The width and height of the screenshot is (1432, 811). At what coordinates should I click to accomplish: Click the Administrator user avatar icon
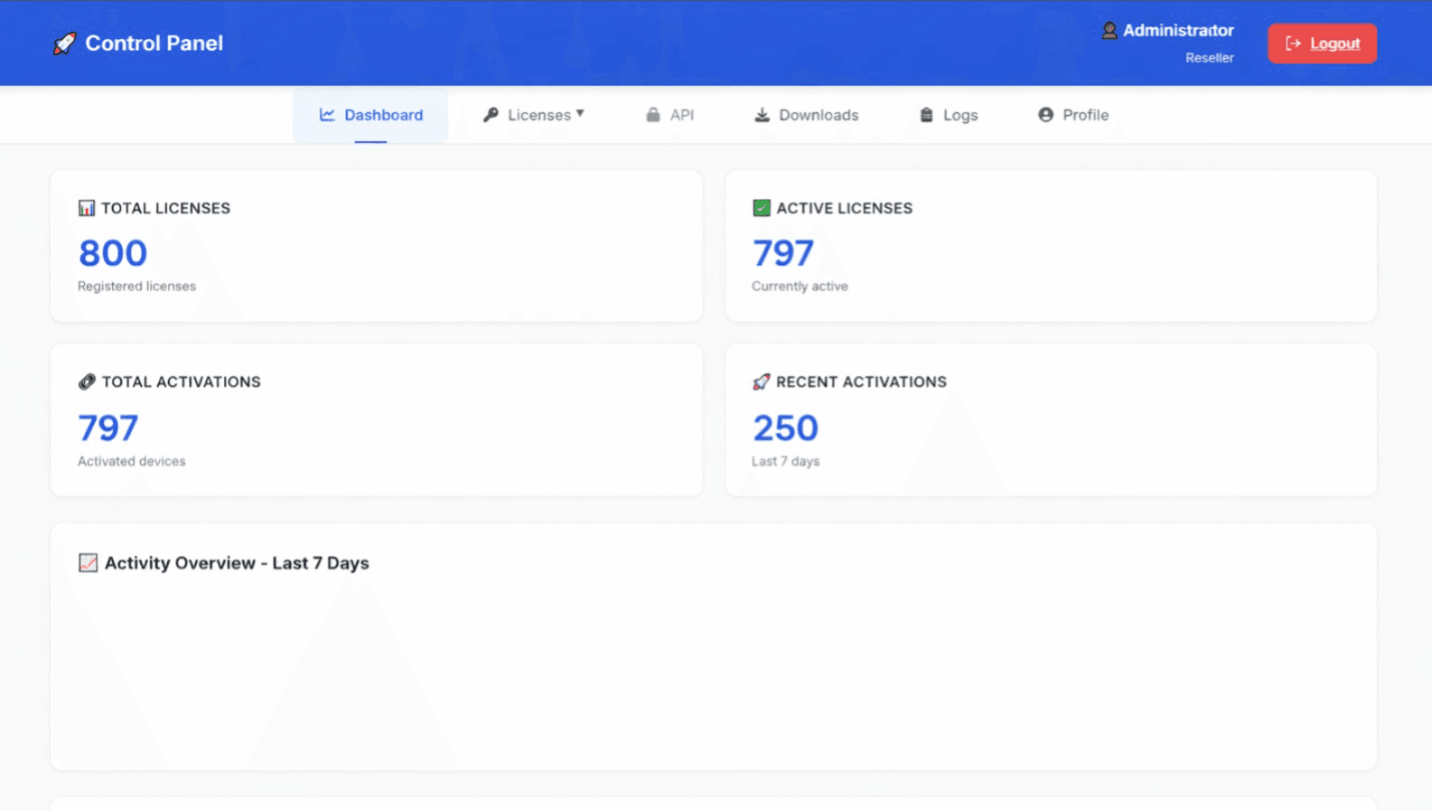(x=1109, y=31)
